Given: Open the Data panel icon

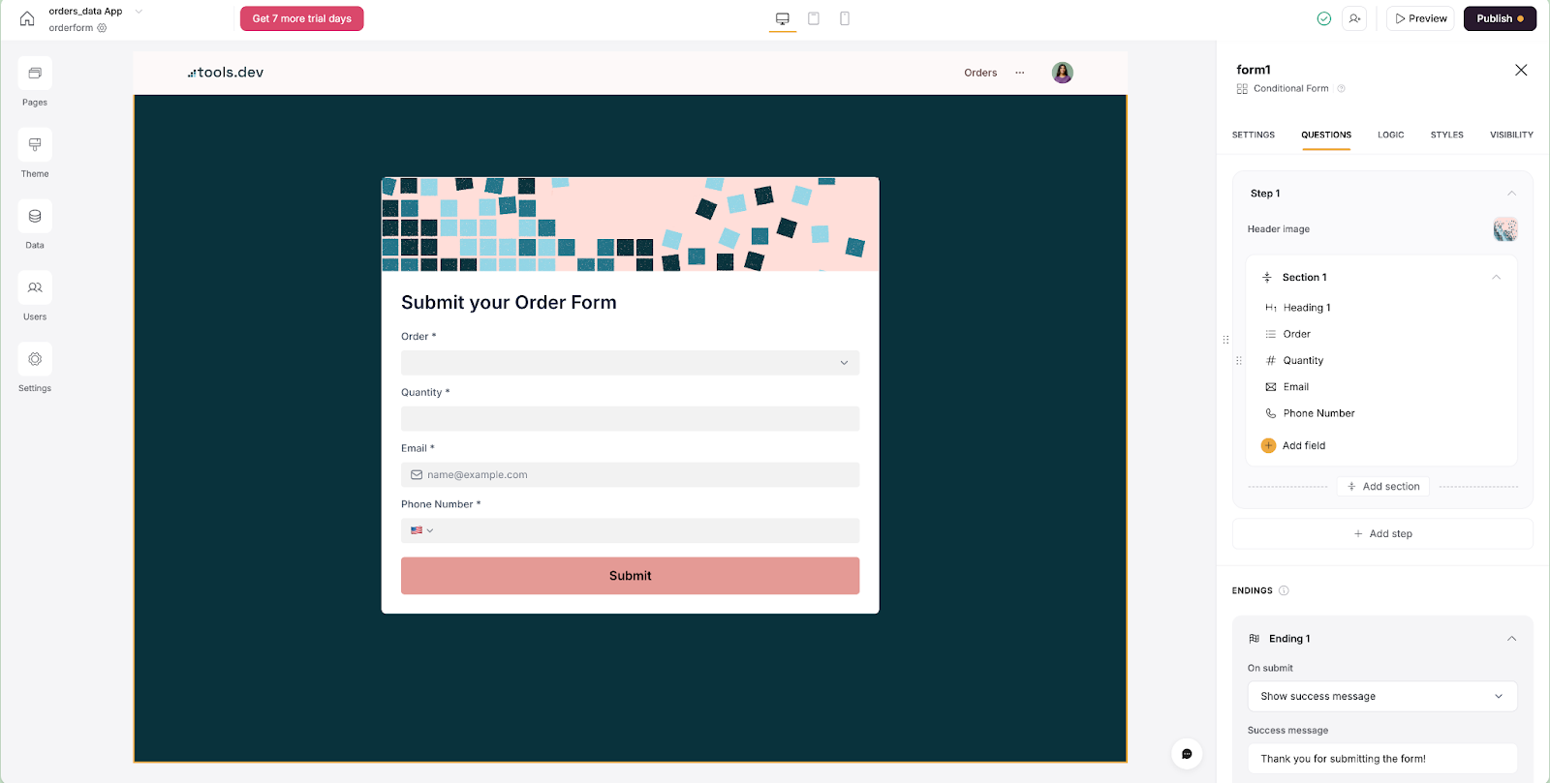Looking at the screenshot, I should (x=35, y=217).
